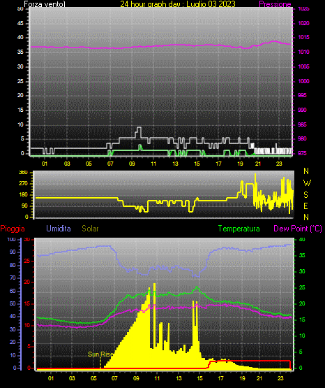The width and height of the screenshot is (325, 388).
Task: Click the Dew Point (°C) legend label
Action: point(298,229)
